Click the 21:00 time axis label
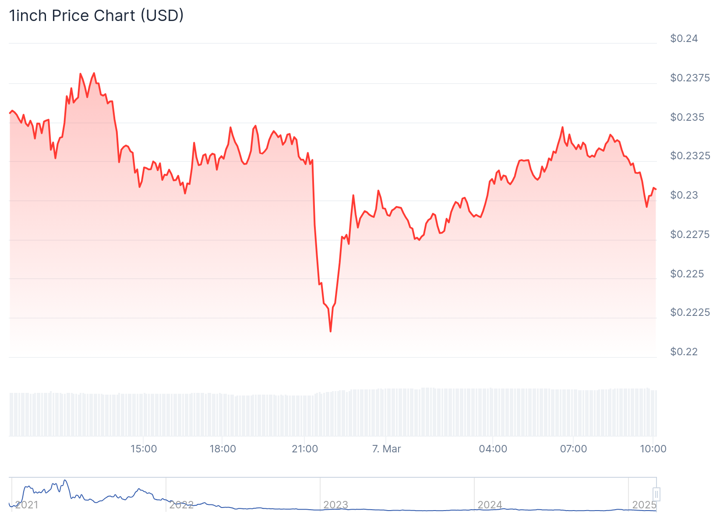720x525 pixels. tap(305, 449)
